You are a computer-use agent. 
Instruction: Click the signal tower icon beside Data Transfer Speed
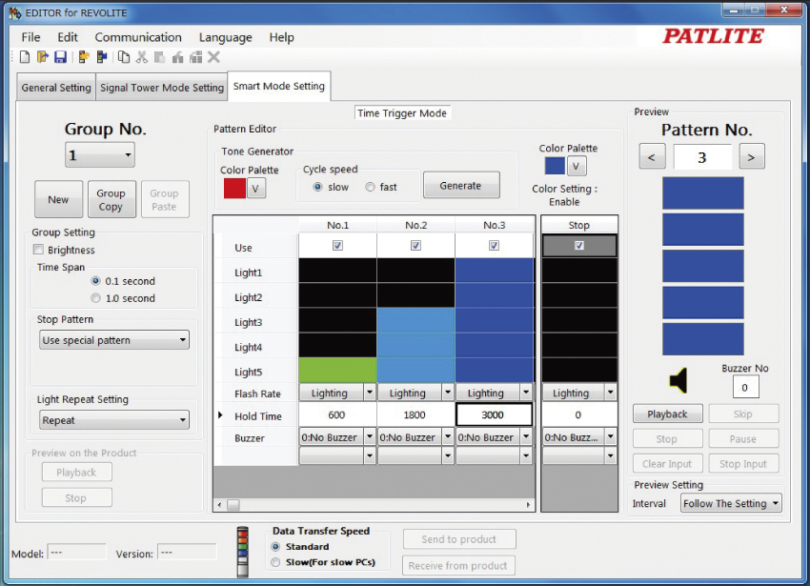[242, 552]
